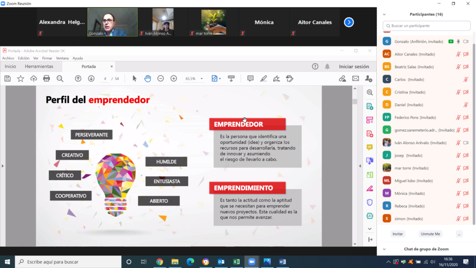Viewport: 476px width, 268px height.
Task: Click the Save file icon in Acrobat
Action: [7, 79]
